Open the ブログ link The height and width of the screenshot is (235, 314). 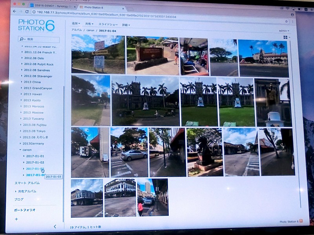(x=19, y=199)
